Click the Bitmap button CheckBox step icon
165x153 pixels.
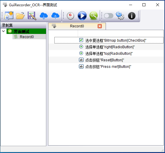click(81, 40)
